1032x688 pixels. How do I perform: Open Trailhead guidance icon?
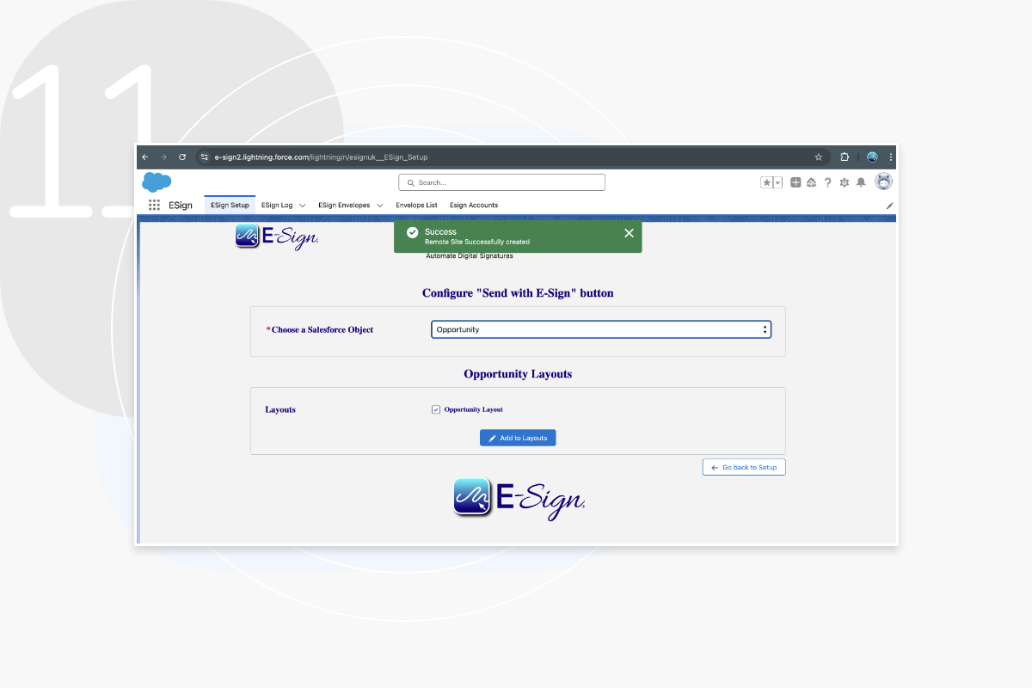[811, 182]
